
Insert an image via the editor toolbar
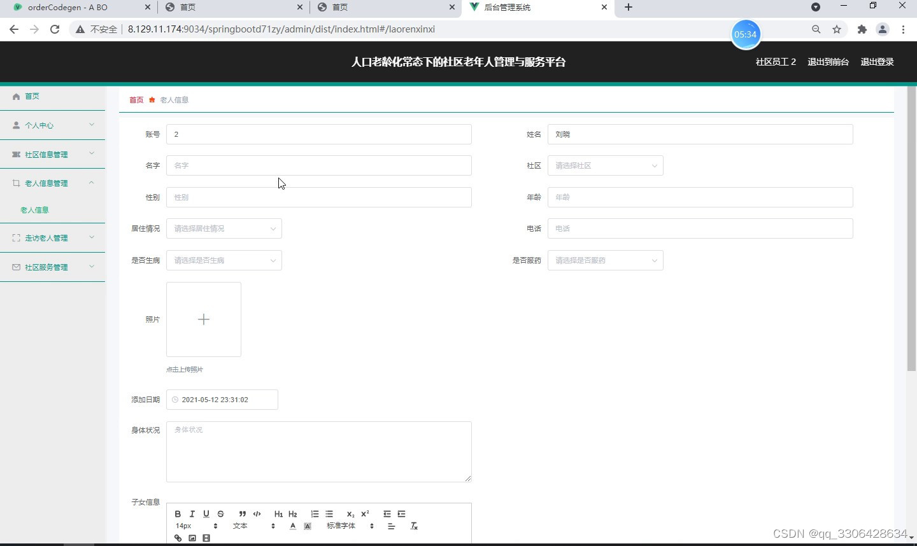[x=192, y=538]
